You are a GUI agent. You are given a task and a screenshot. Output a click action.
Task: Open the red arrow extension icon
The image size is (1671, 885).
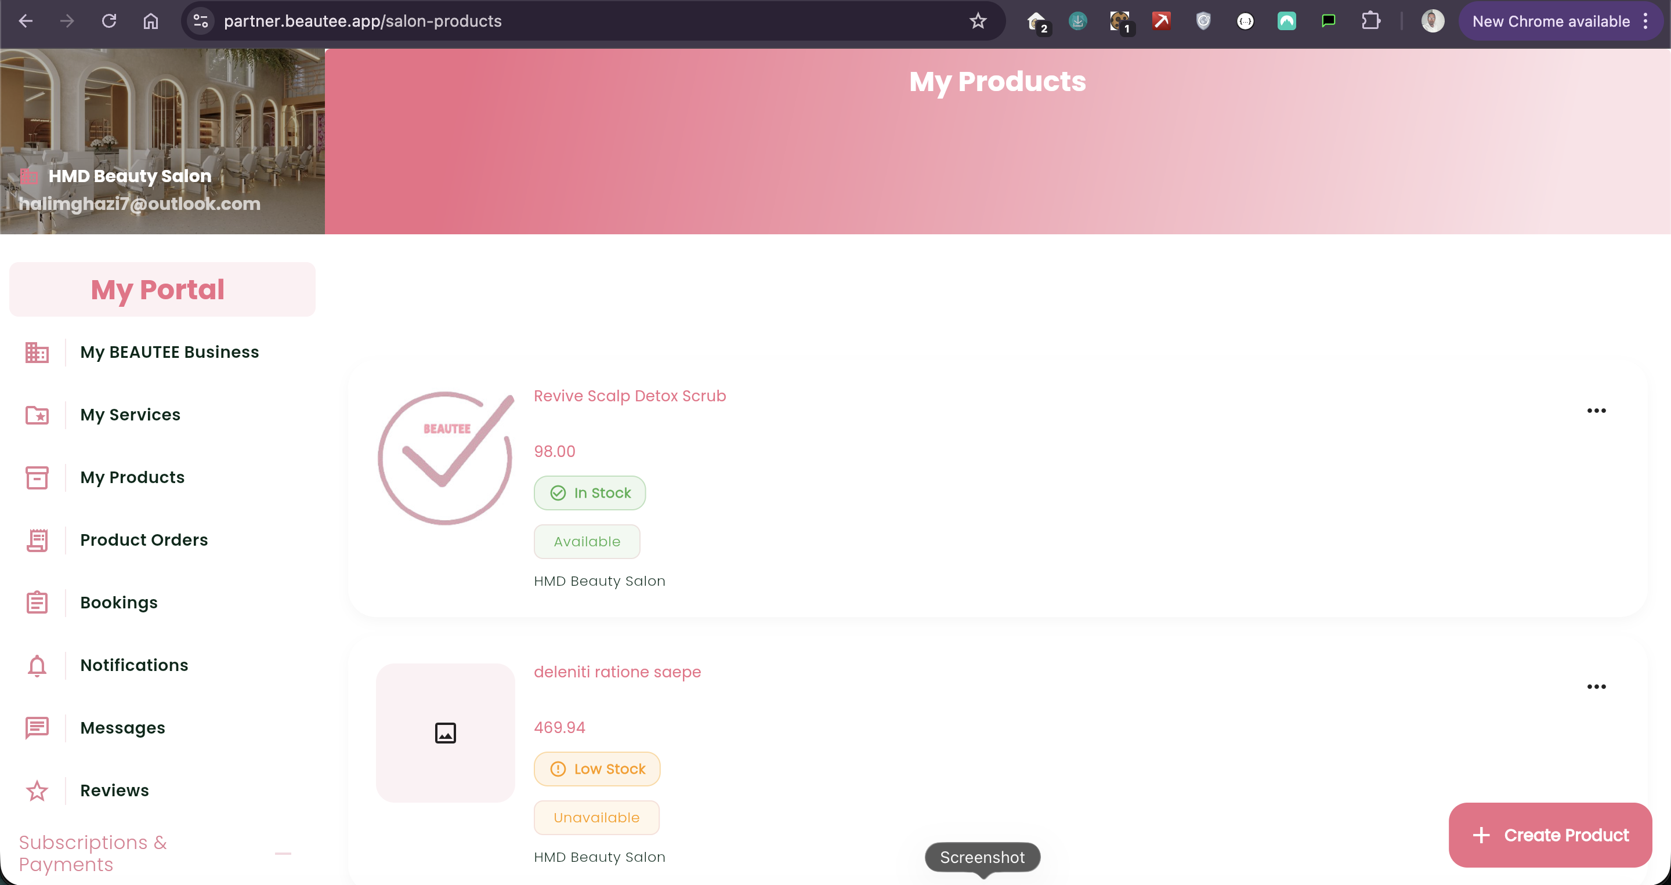(x=1161, y=21)
